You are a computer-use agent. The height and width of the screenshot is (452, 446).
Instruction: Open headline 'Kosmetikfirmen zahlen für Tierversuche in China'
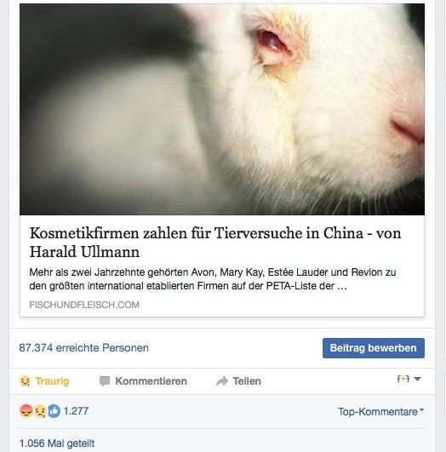point(215,242)
